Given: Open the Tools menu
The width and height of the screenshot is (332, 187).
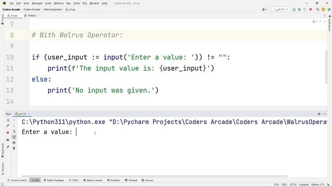Looking at the screenshot, I should tap(76, 4).
